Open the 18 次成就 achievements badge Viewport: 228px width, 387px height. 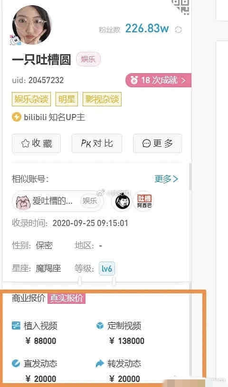pyautogui.click(x=158, y=80)
